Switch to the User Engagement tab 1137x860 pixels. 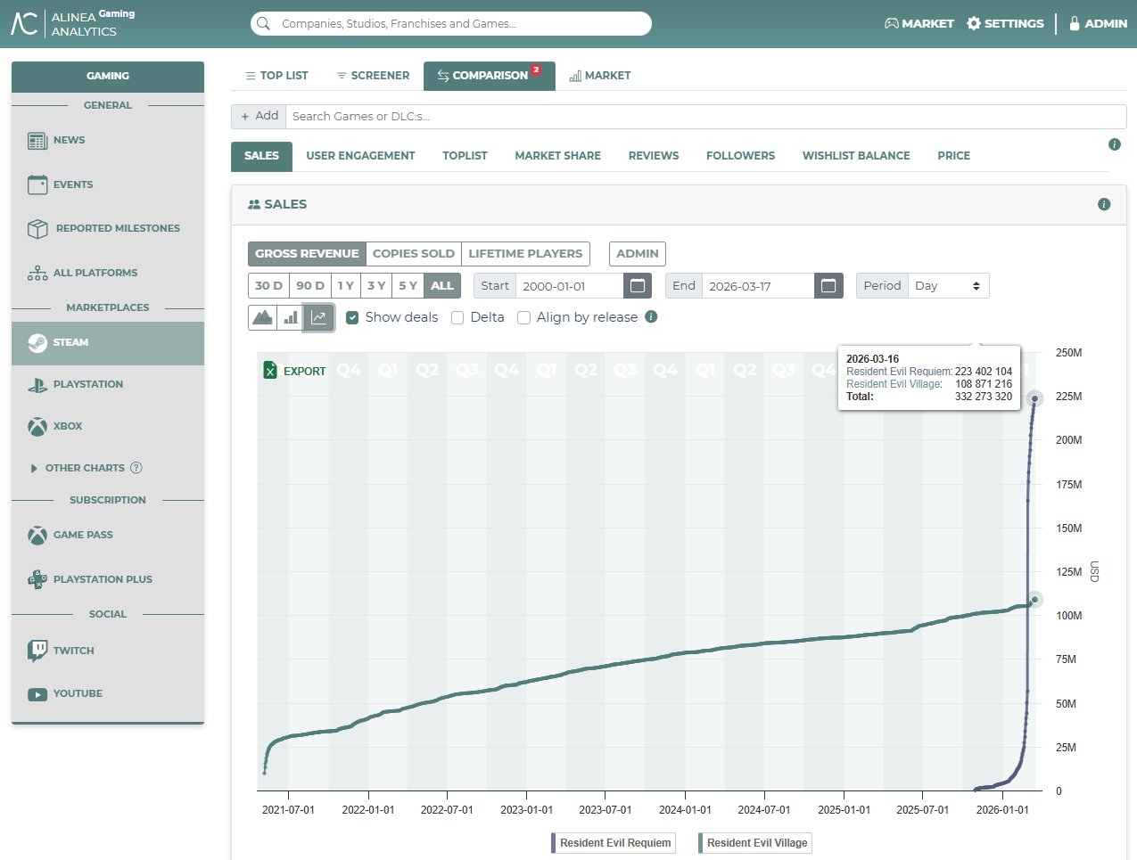click(360, 156)
